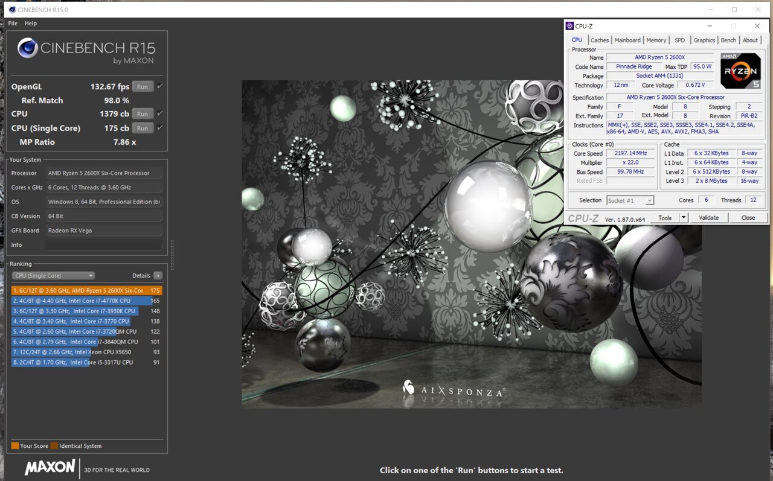
Task: Switch to the About tab in CPU-Z
Action: point(751,40)
